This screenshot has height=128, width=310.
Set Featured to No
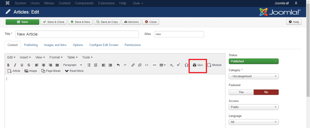(266, 92)
